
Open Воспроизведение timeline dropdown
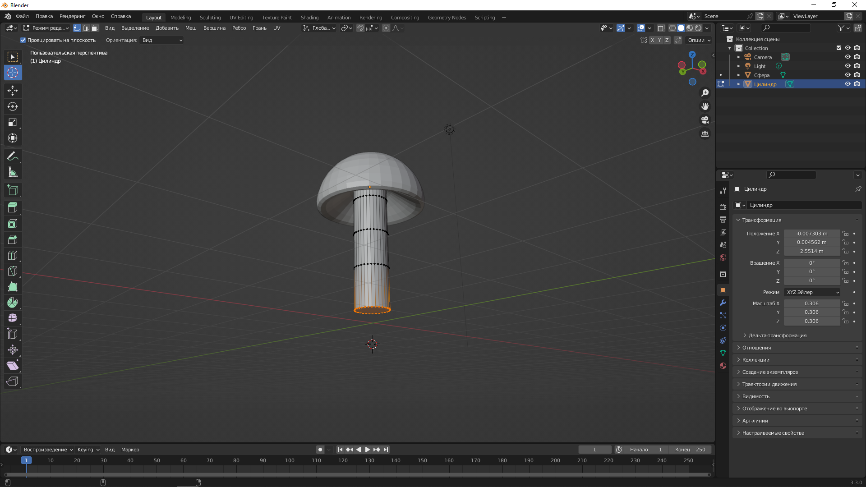pos(48,450)
